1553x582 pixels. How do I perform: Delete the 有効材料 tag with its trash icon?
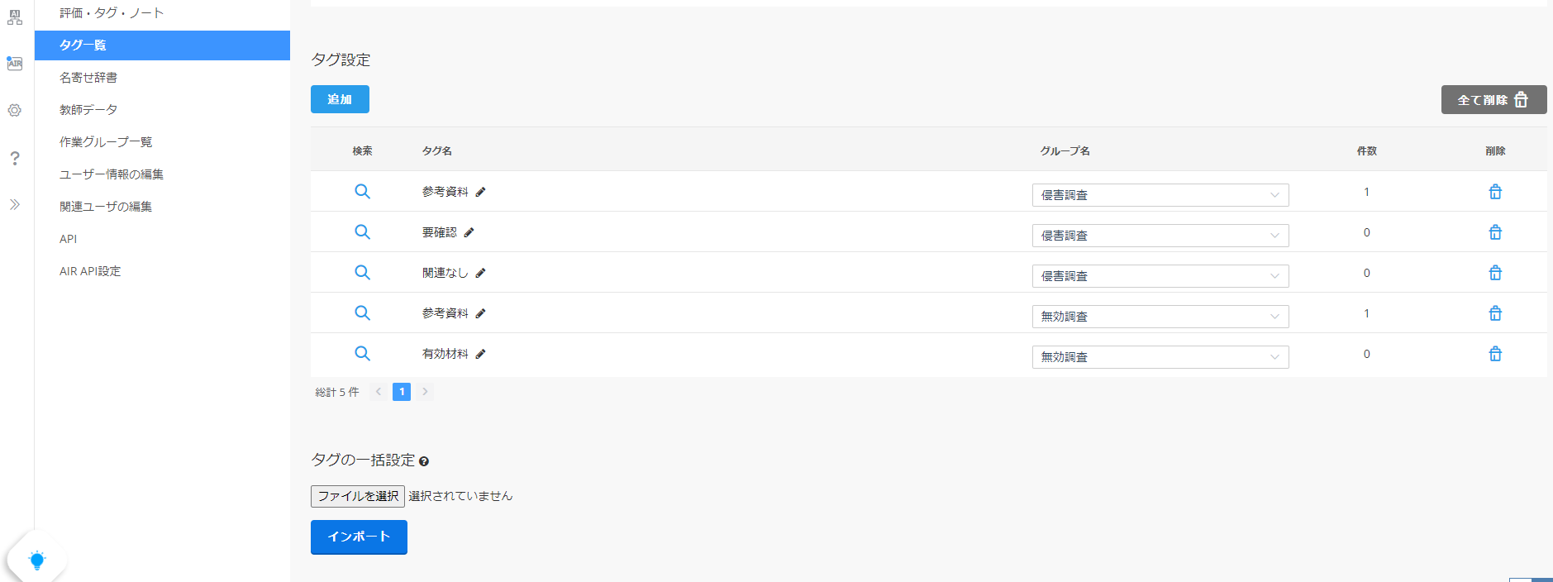click(x=1495, y=354)
